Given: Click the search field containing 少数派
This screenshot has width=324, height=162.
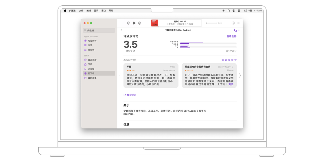Looking at the screenshot, I should tap(99, 30).
